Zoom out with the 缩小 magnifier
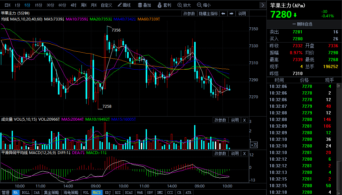The height and width of the screenshot is (195, 342). coord(204,5)
